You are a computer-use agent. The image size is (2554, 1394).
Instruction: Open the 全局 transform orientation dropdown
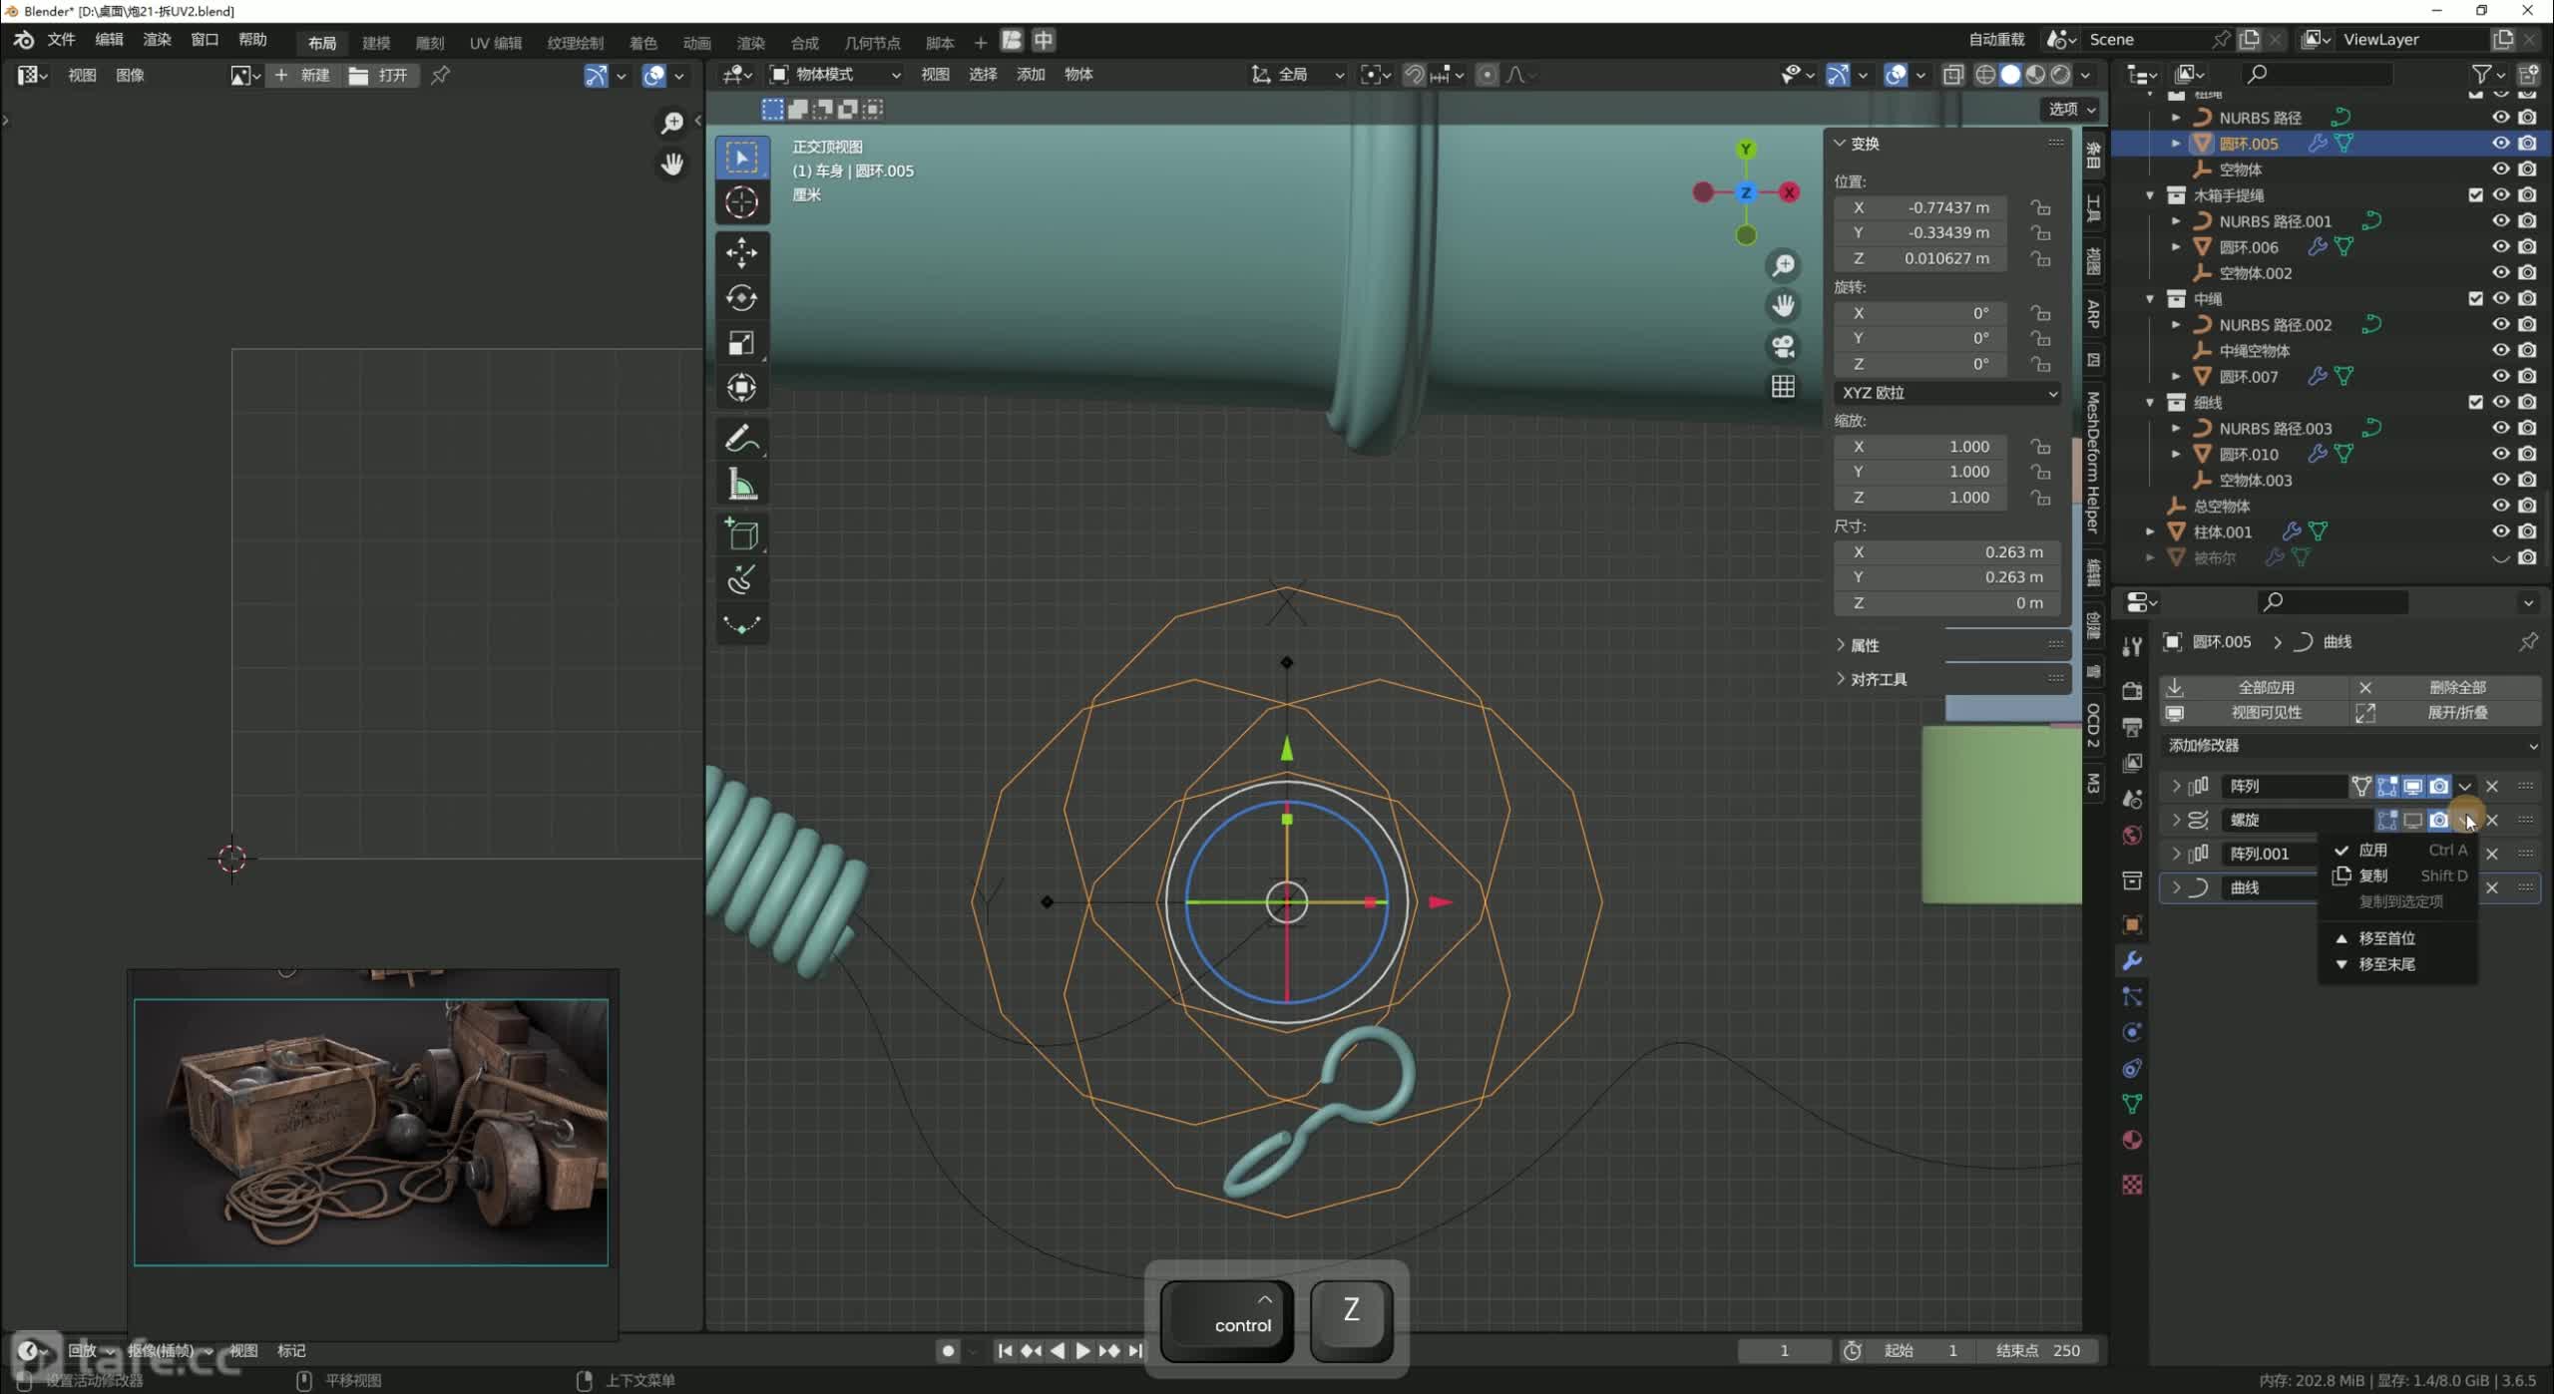(1297, 75)
